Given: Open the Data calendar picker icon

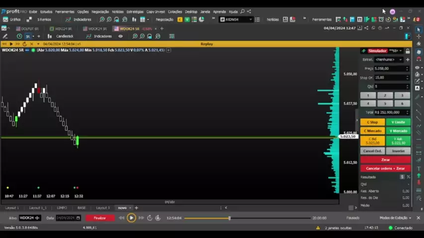Looking at the screenshot, I should [78, 218].
